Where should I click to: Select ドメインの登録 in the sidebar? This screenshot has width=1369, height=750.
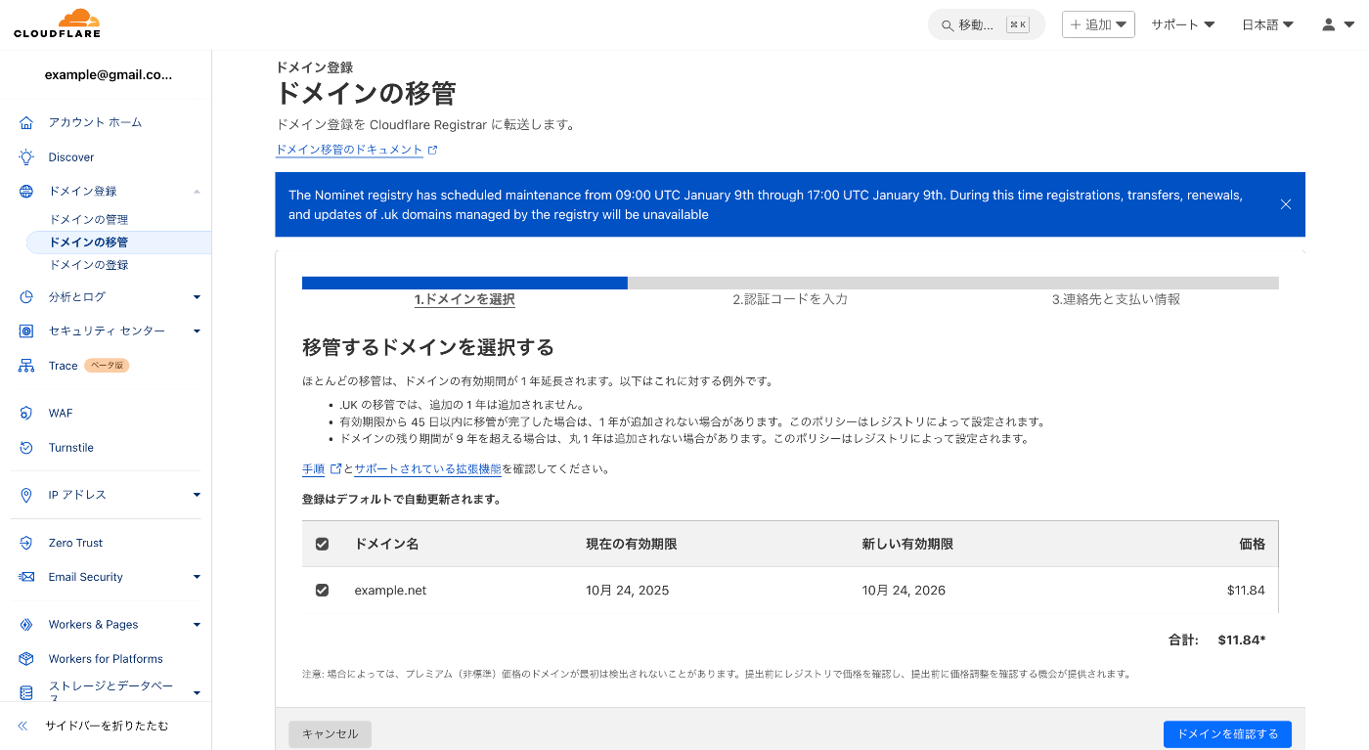point(89,265)
